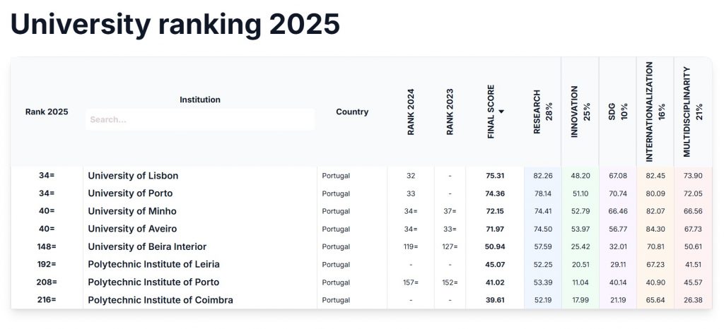The height and width of the screenshot is (329, 724).
Task: Click the institution Search field
Action: 200,119
